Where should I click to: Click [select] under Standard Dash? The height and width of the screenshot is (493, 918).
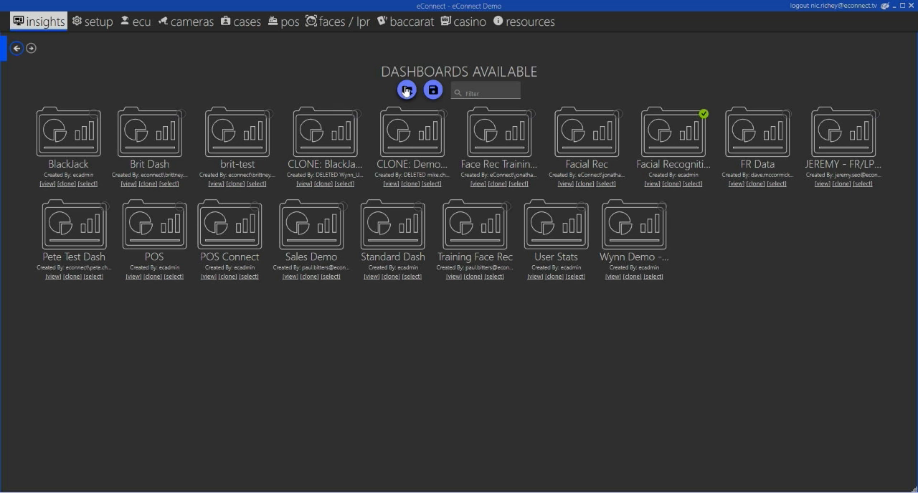[412, 277]
